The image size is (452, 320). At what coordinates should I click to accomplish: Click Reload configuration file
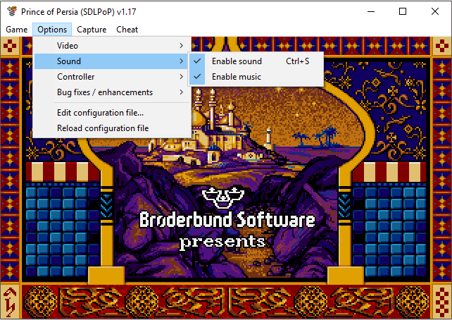point(112,128)
